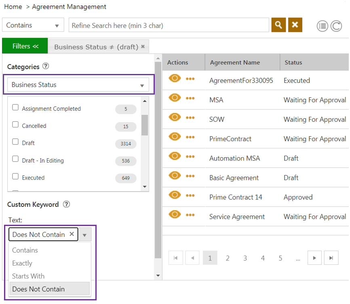Collapse the green Filters panel button

pos(25,46)
